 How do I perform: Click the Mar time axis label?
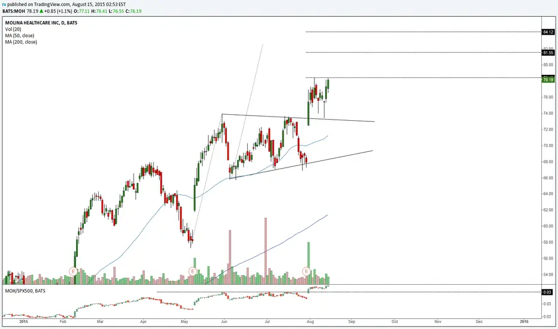[x=101, y=322]
